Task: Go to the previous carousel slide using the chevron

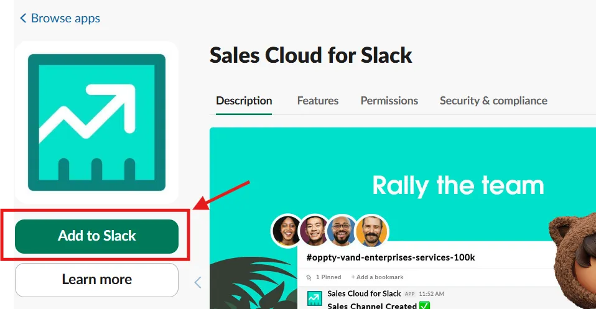Action: coord(198,283)
